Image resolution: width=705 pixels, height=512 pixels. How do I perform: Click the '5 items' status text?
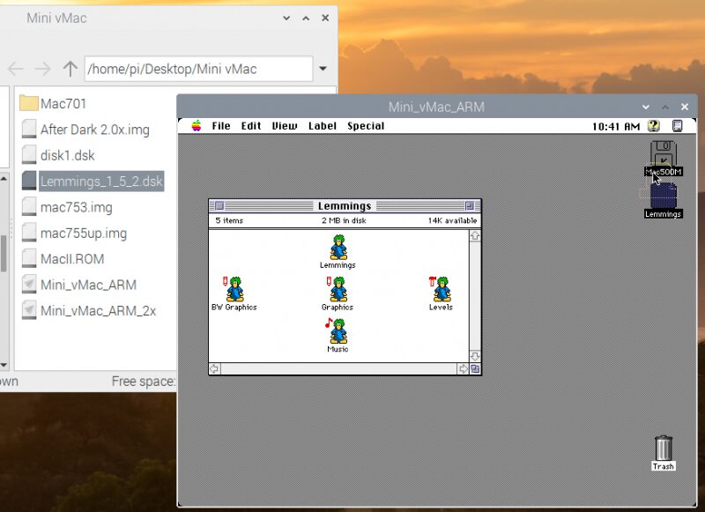tap(229, 220)
